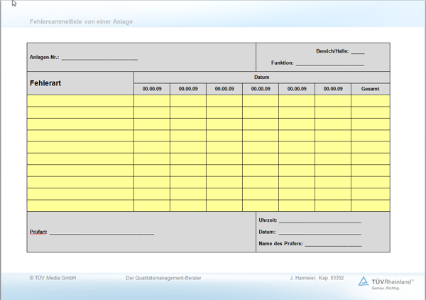The height and width of the screenshot is (300, 426).
Task: Click first yellow cell under Fehlerart
Action: (x=80, y=101)
